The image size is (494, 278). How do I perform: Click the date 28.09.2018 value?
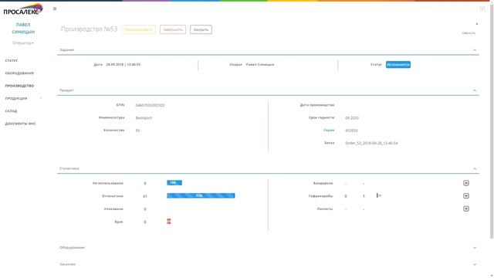coord(123,65)
